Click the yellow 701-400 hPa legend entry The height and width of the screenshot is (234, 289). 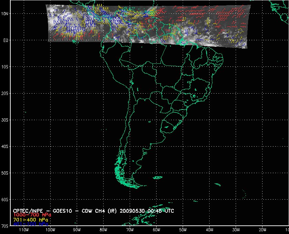(31, 220)
